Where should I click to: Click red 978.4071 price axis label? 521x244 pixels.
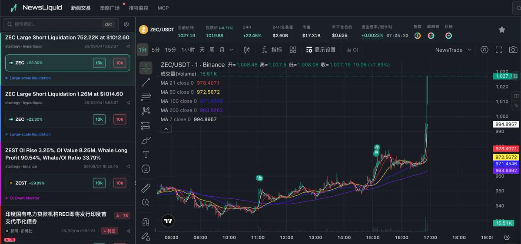(506, 149)
